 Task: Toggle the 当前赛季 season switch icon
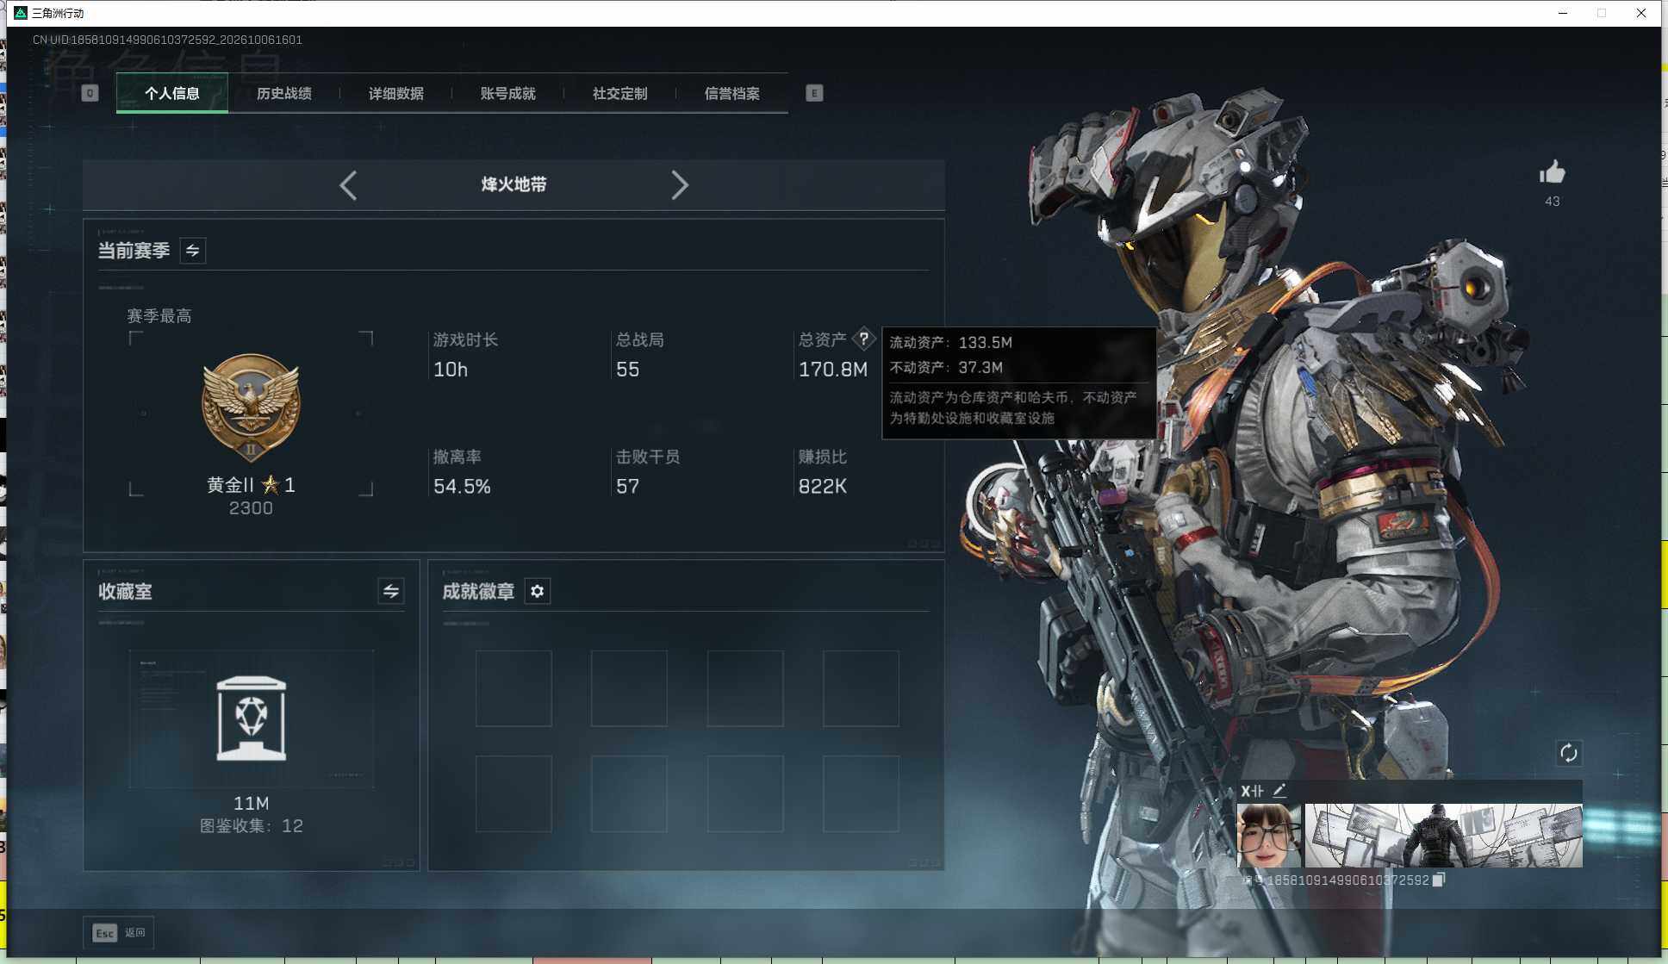click(x=193, y=251)
